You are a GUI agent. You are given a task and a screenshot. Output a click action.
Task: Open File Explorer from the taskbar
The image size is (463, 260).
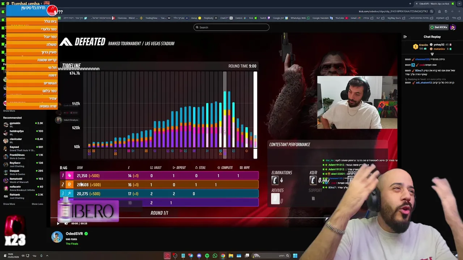tap(231, 256)
